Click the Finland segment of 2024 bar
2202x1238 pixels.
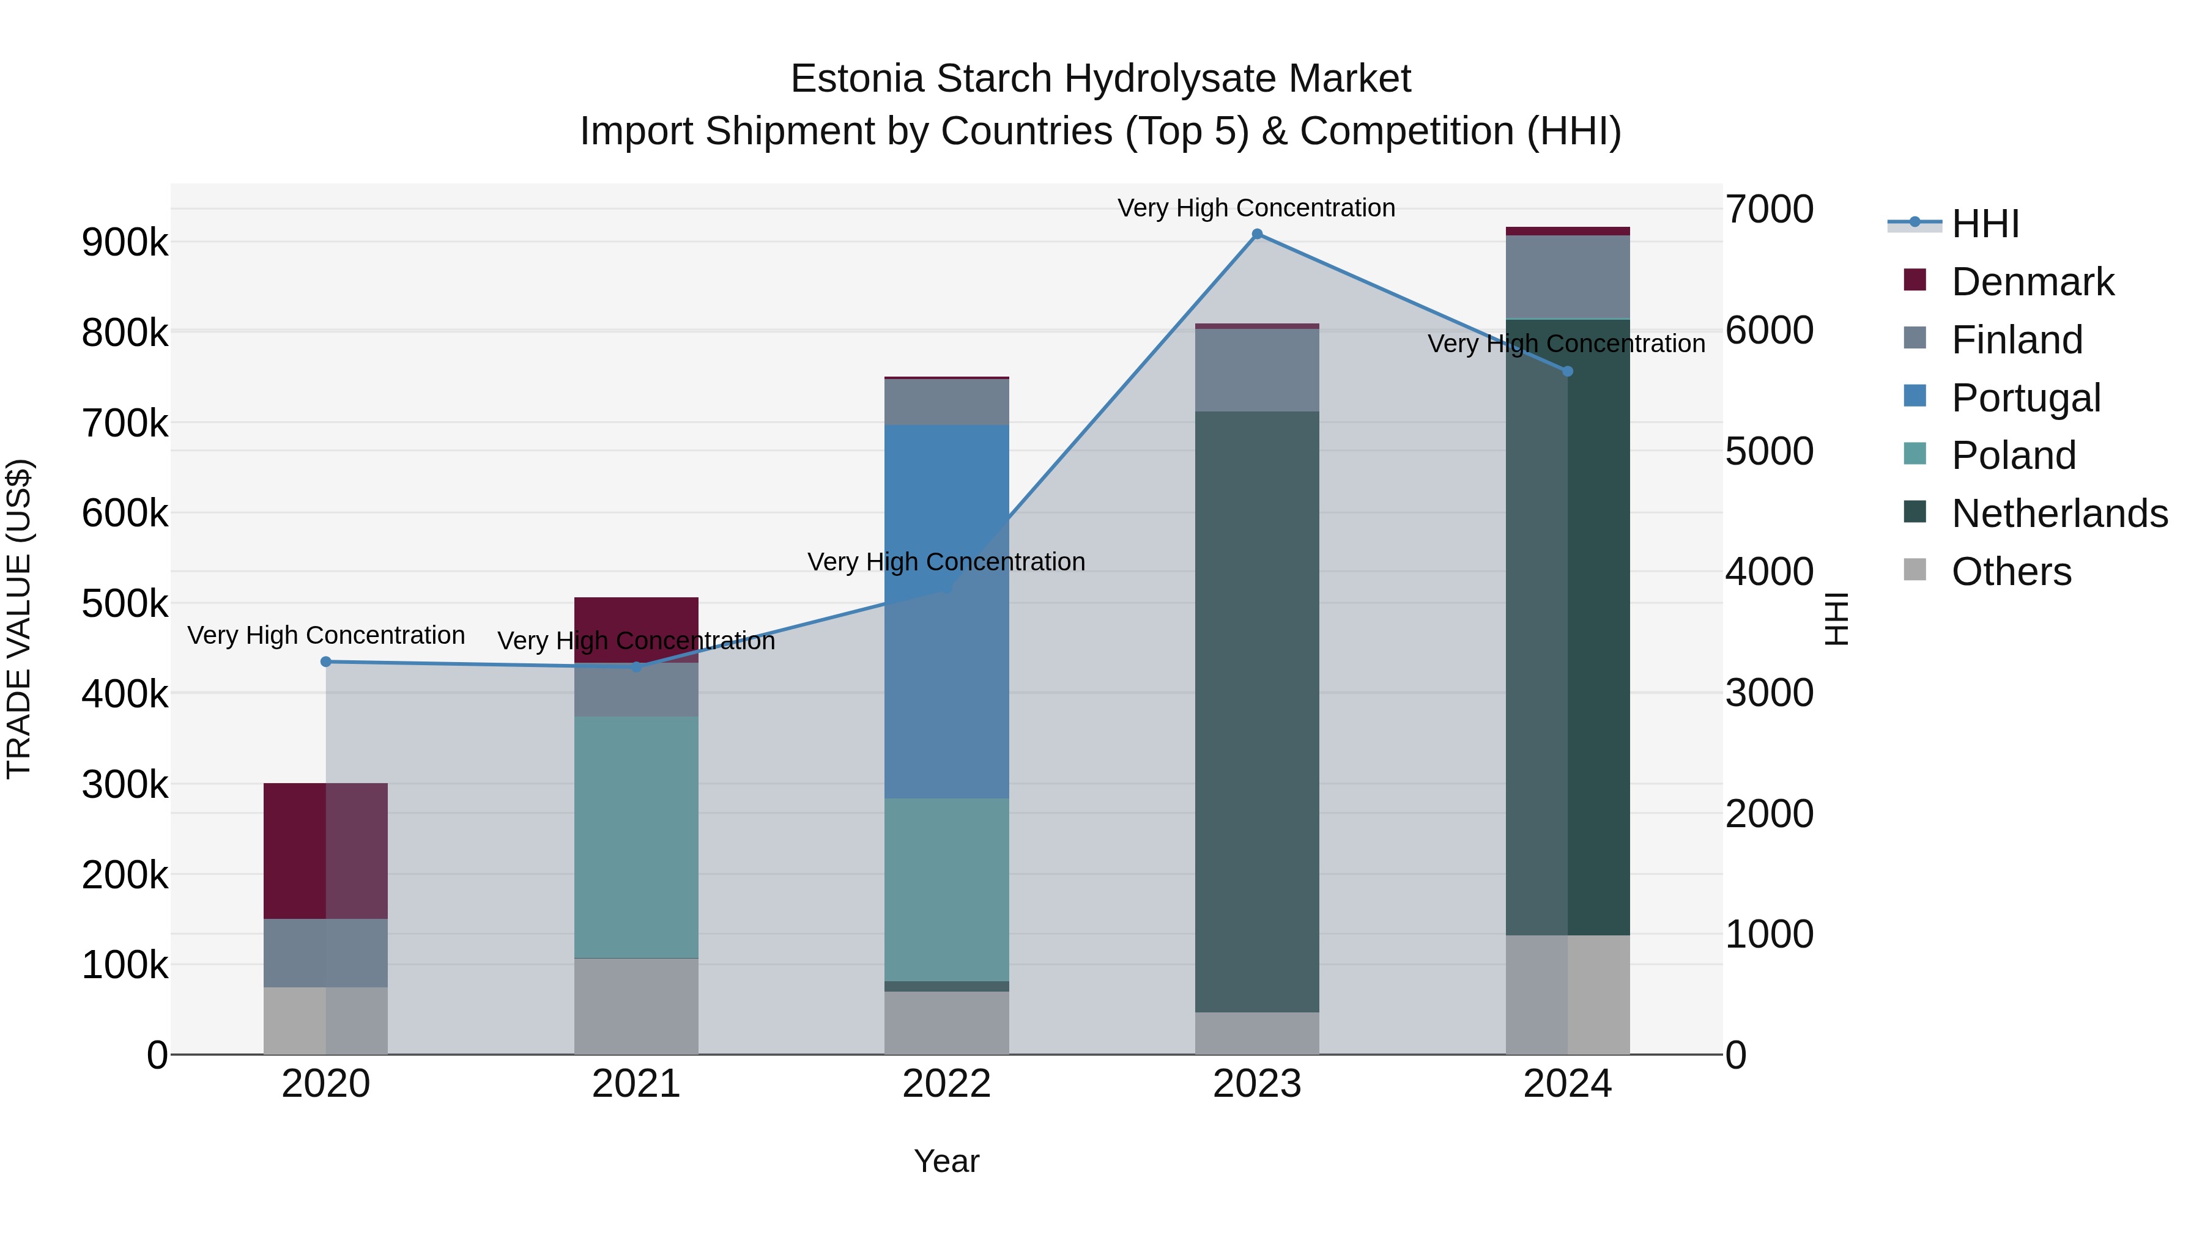[1568, 277]
